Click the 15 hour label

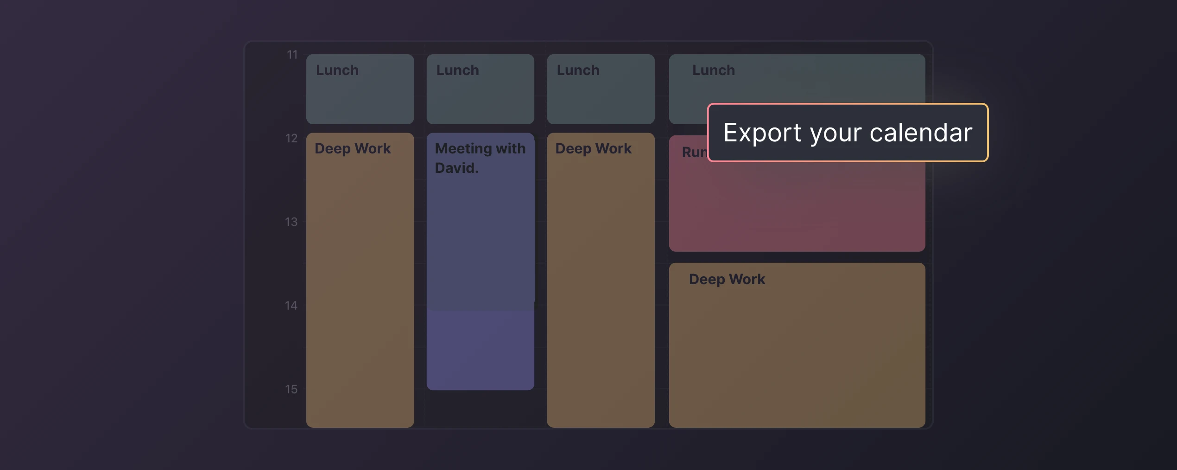point(292,389)
